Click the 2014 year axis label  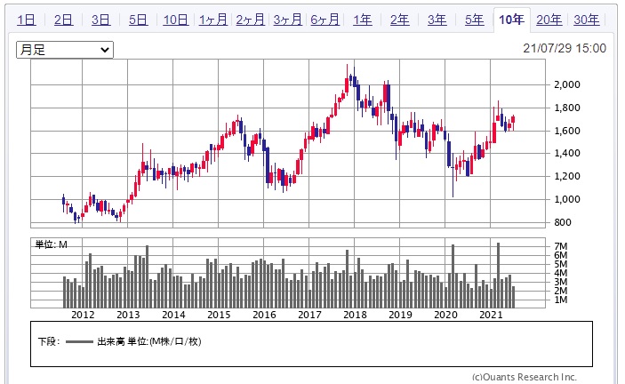pyautogui.click(x=173, y=315)
